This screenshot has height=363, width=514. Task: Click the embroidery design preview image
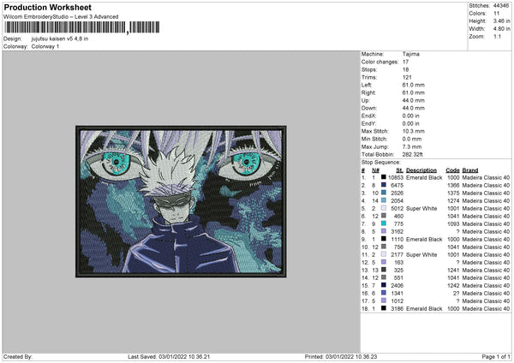pyautogui.click(x=181, y=201)
